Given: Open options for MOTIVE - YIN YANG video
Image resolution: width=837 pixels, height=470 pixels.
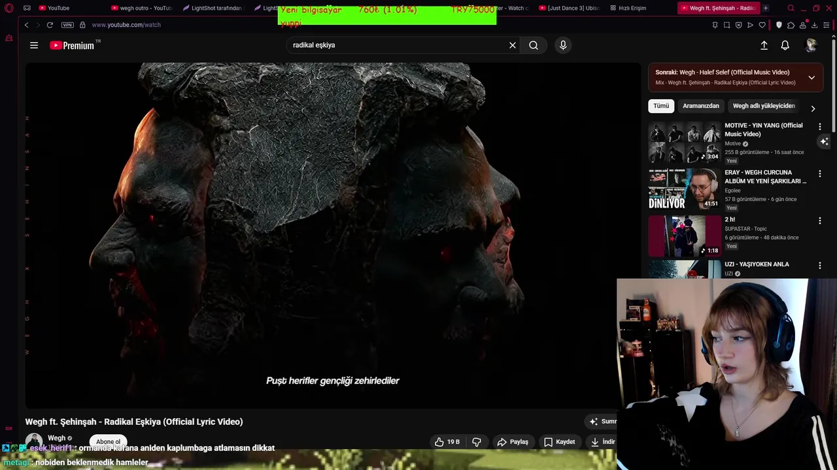Looking at the screenshot, I should (x=820, y=126).
